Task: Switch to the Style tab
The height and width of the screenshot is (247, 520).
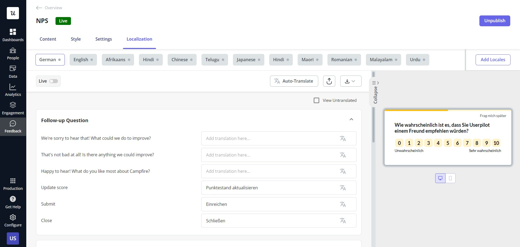Action: [76, 39]
